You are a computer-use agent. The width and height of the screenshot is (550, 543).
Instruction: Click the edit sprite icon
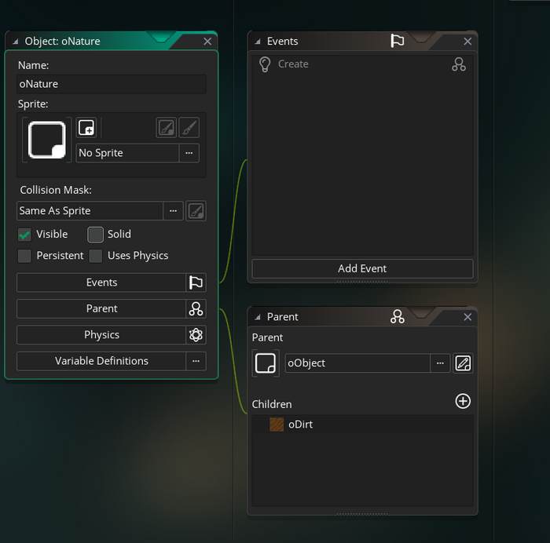tap(166, 128)
